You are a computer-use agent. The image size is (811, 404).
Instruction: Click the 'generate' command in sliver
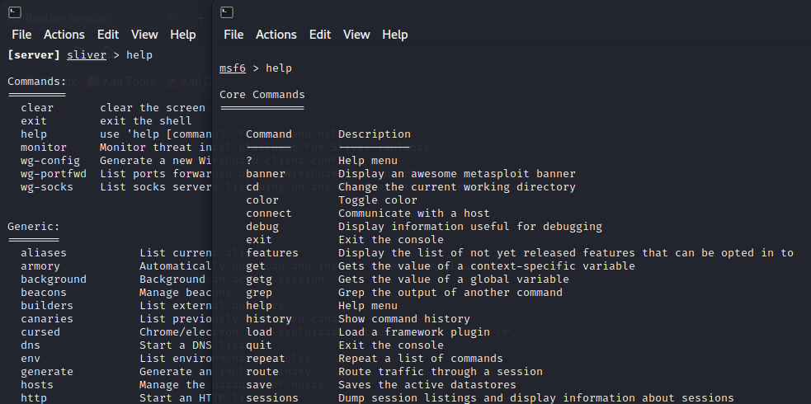point(47,372)
